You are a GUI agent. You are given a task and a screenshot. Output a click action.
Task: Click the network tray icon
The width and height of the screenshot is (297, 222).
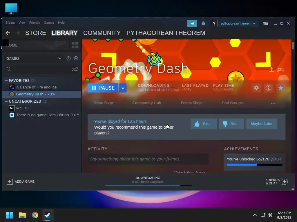tap(263, 215)
